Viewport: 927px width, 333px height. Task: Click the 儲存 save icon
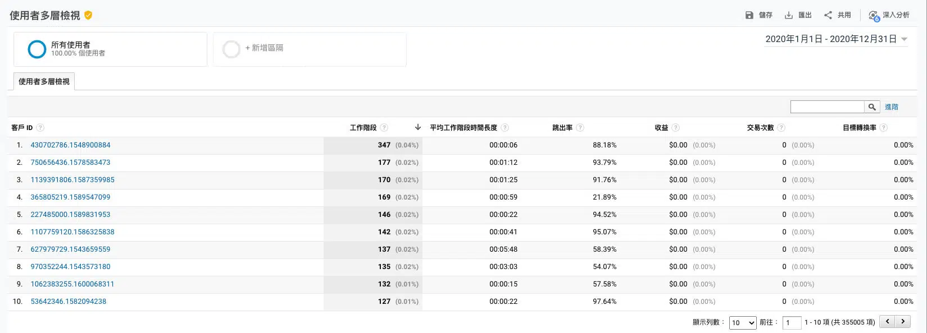tap(749, 15)
